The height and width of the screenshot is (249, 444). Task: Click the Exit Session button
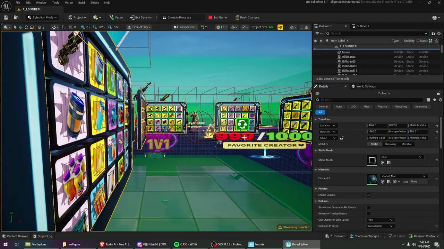coord(140,17)
